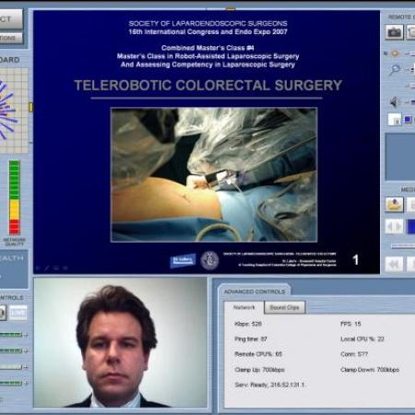415x415 pixels.
Task: Click the left-right arrows media button
Action: point(394,227)
